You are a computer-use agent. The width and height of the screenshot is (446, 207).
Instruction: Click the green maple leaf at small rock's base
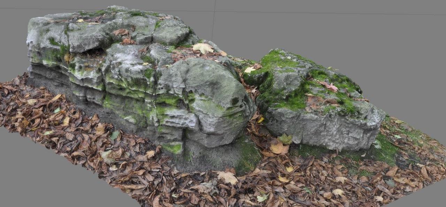tap(285, 139)
